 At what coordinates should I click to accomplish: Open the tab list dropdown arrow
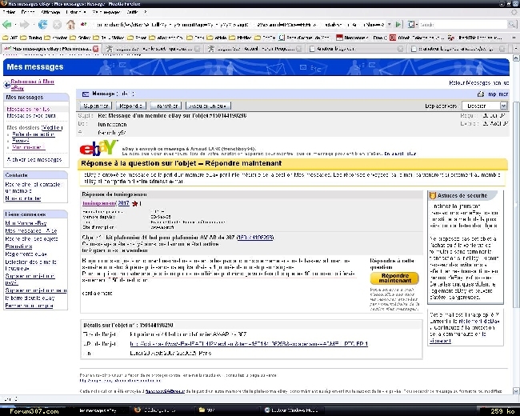(515, 49)
